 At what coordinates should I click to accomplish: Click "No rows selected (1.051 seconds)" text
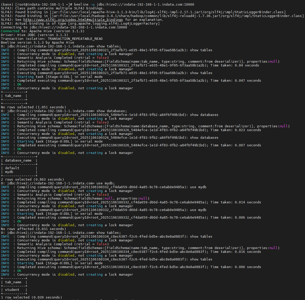pyautogui.click(x=33, y=107)
